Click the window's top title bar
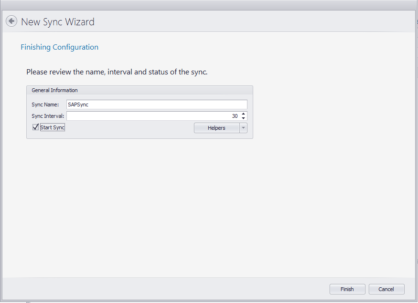The image size is (418, 303). [209, 5]
